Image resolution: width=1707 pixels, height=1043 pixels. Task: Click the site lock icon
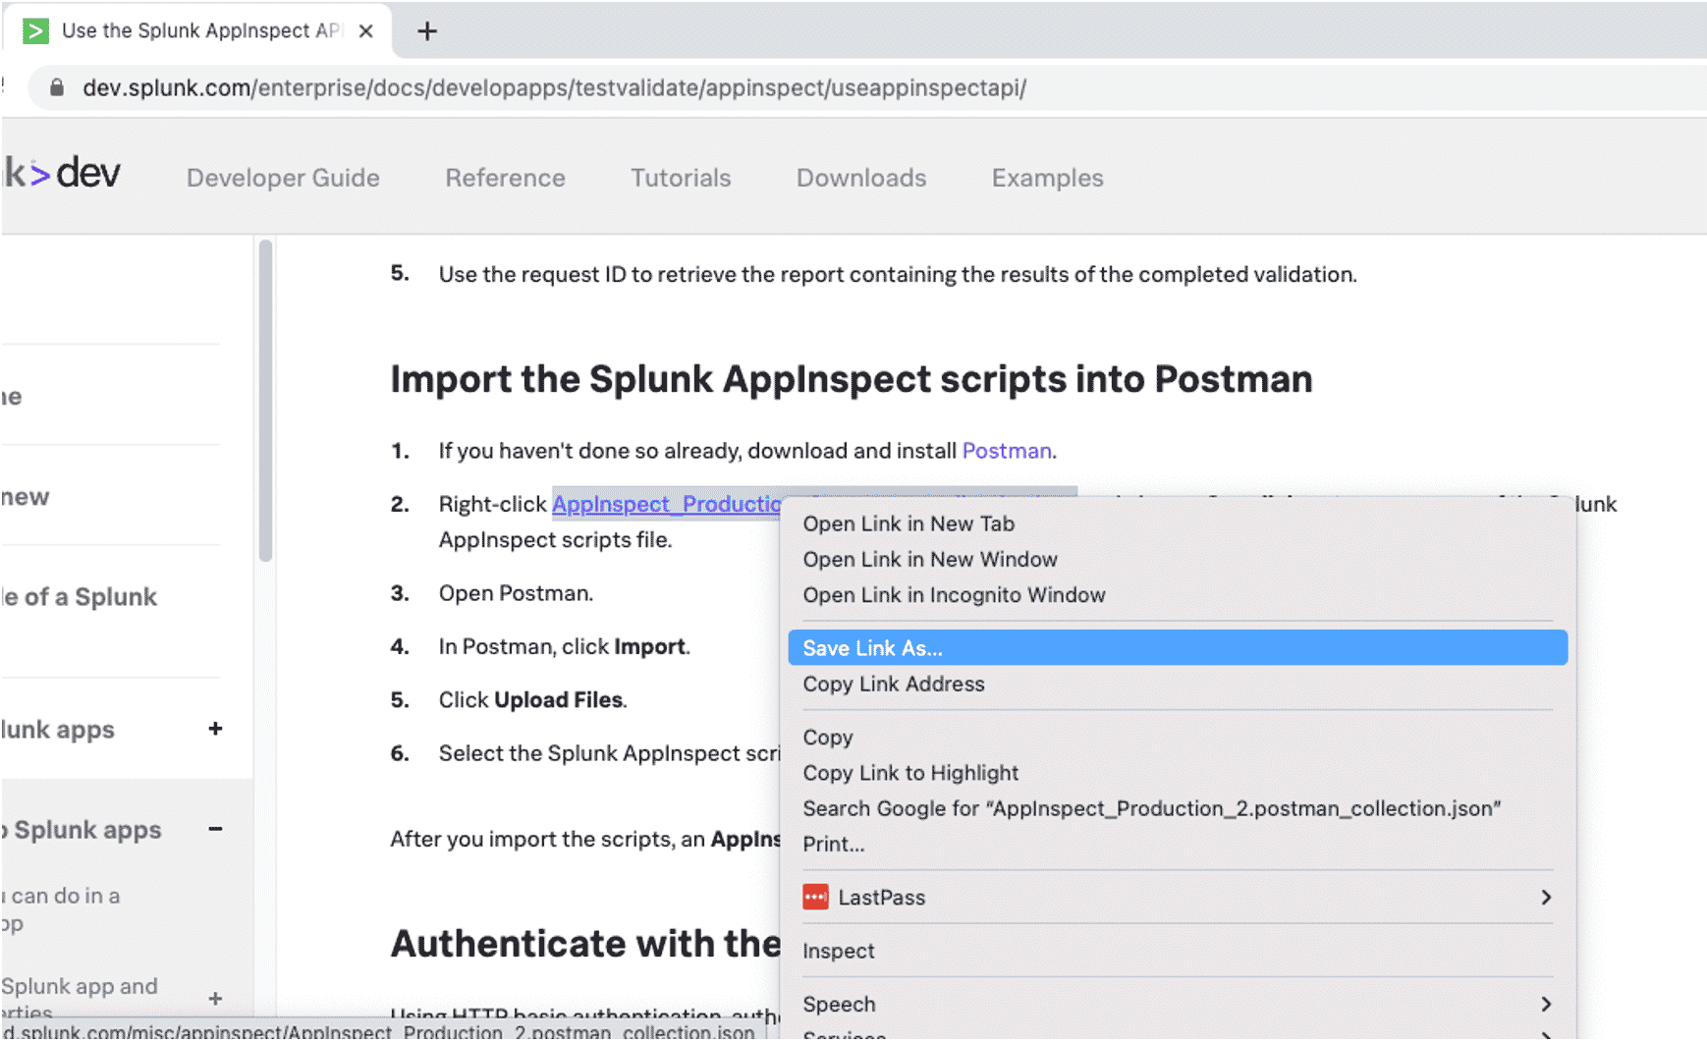pyautogui.click(x=57, y=87)
